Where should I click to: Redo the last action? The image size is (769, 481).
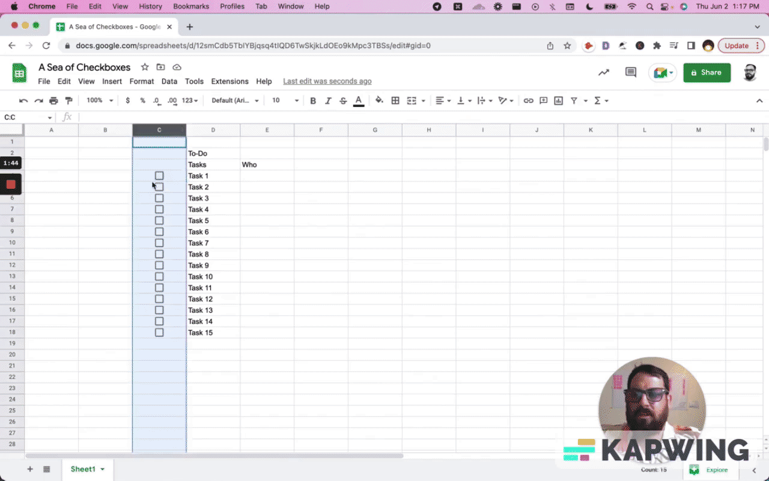coord(38,101)
